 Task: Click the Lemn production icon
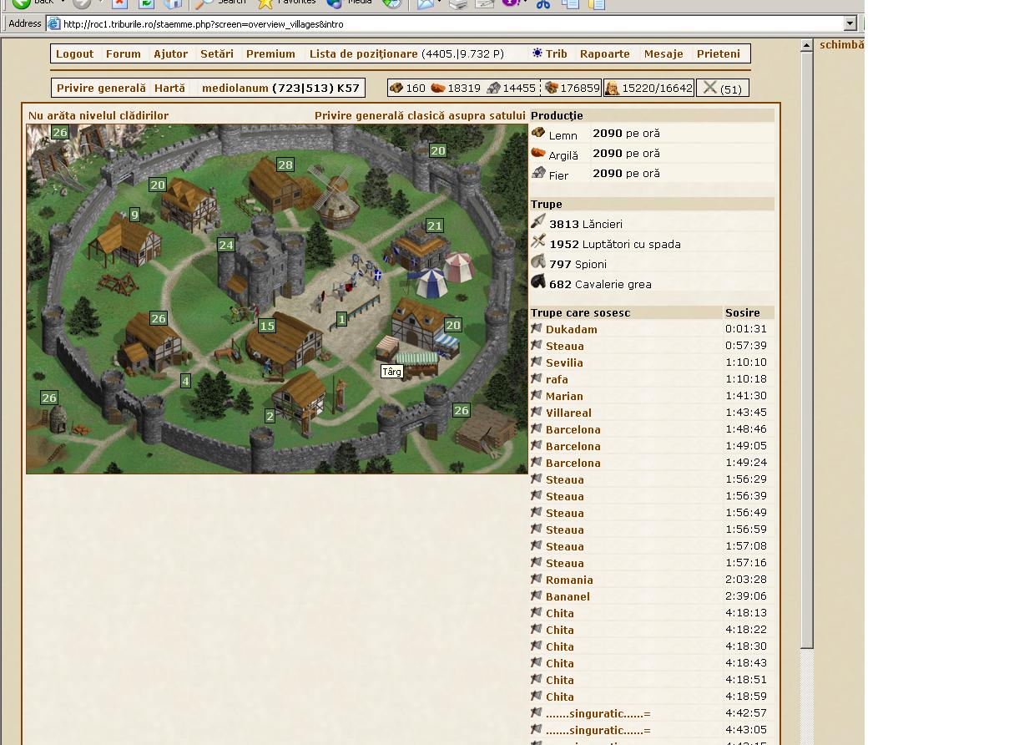point(538,133)
